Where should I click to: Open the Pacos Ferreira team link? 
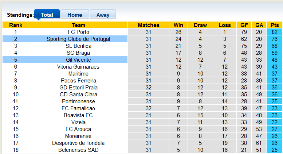78,81
